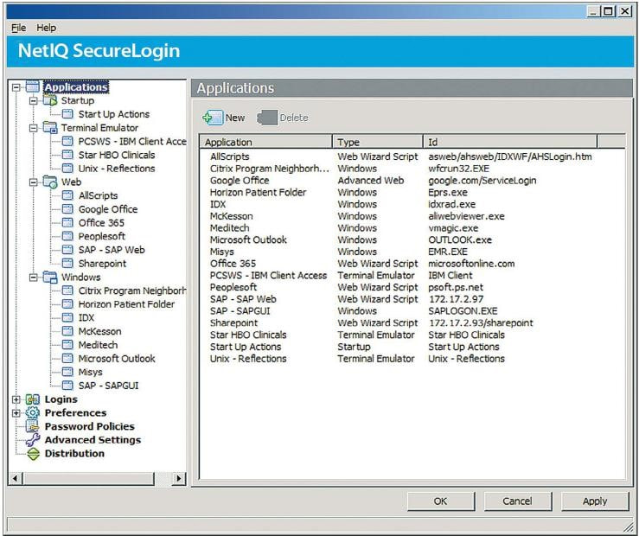Click the tree scrollbar right arrow

178,478
